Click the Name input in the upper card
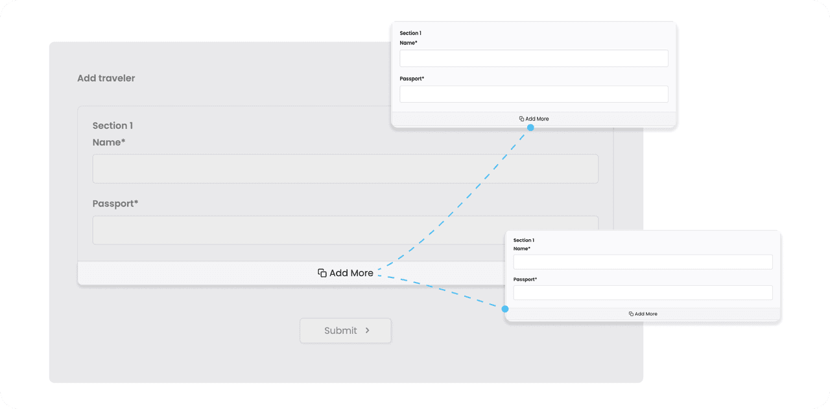Screen dimensions: 830x409 click(x=534, y=58)
